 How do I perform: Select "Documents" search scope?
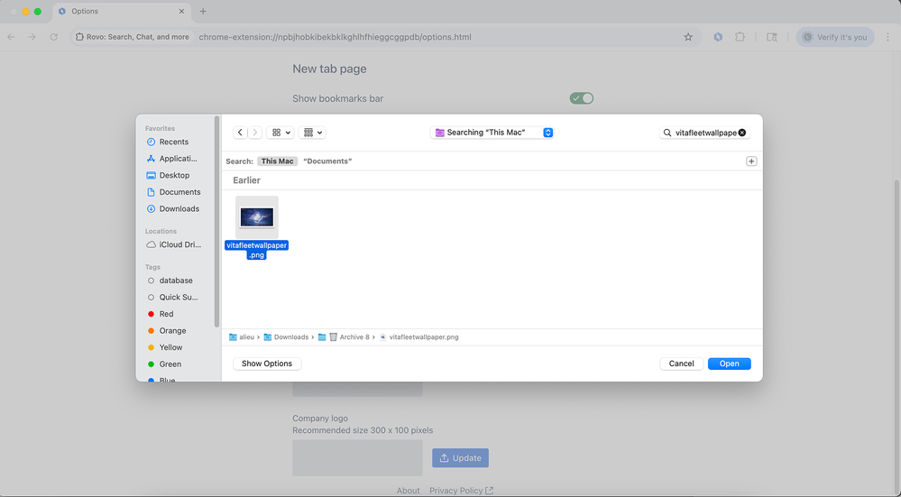[327, 161]
